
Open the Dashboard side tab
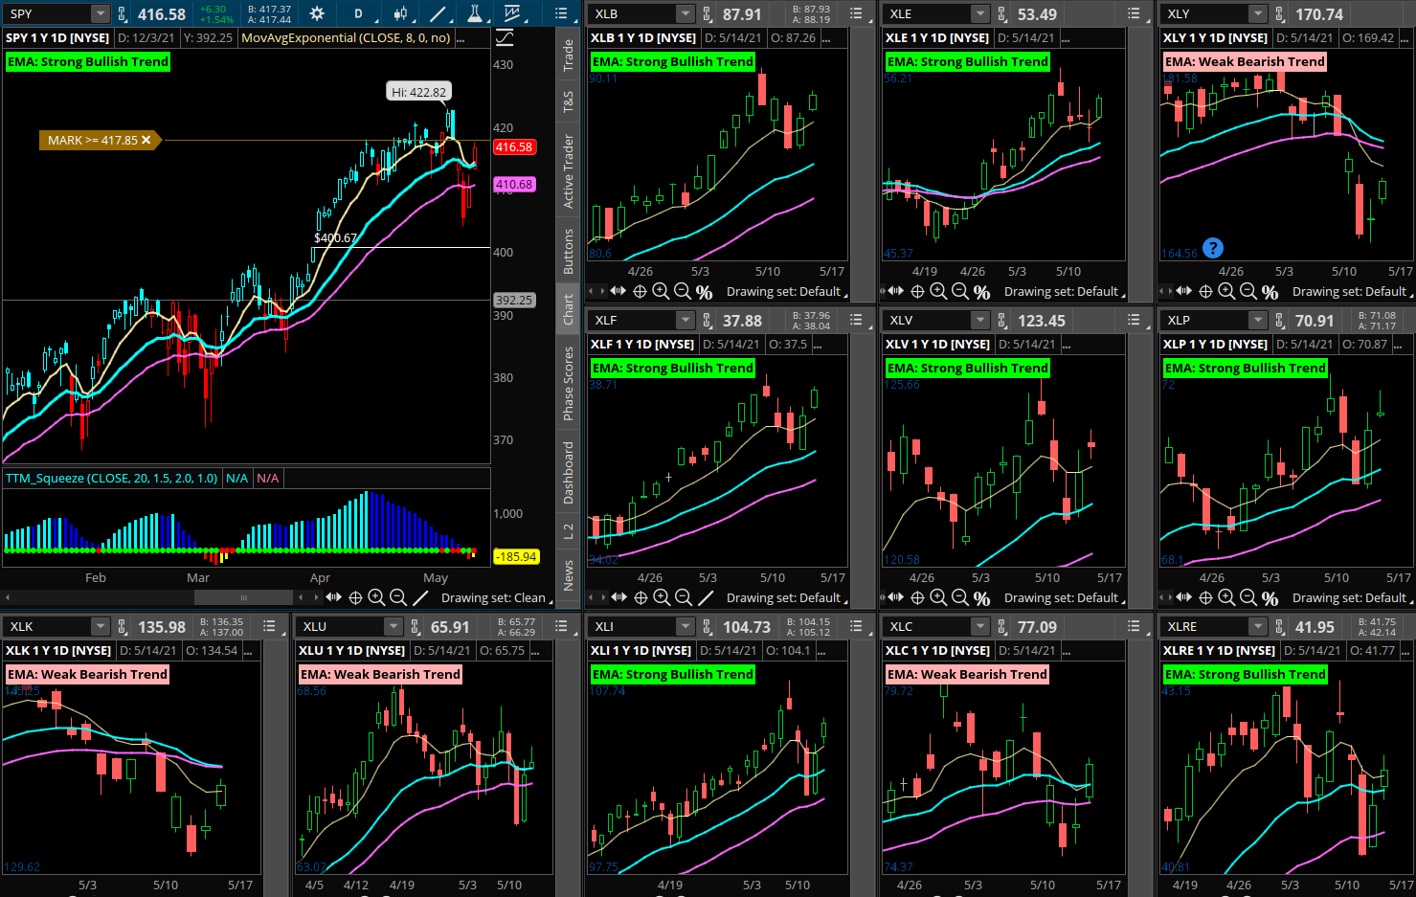pyautogui.click(x=569, y=473)
